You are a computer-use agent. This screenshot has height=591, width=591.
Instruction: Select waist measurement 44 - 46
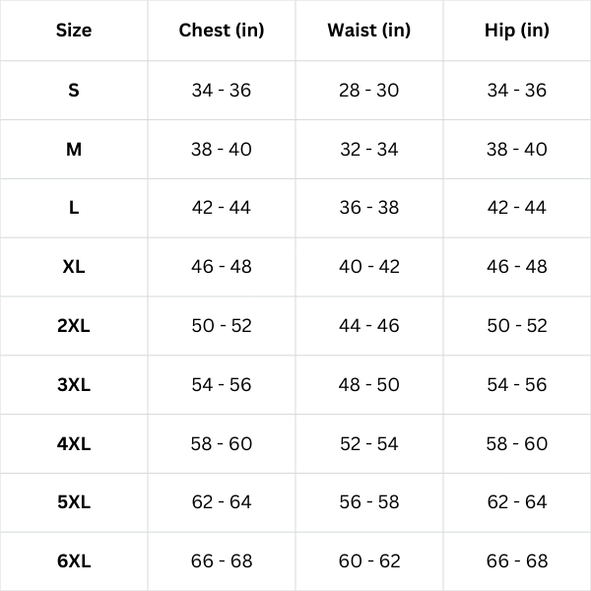369,326
